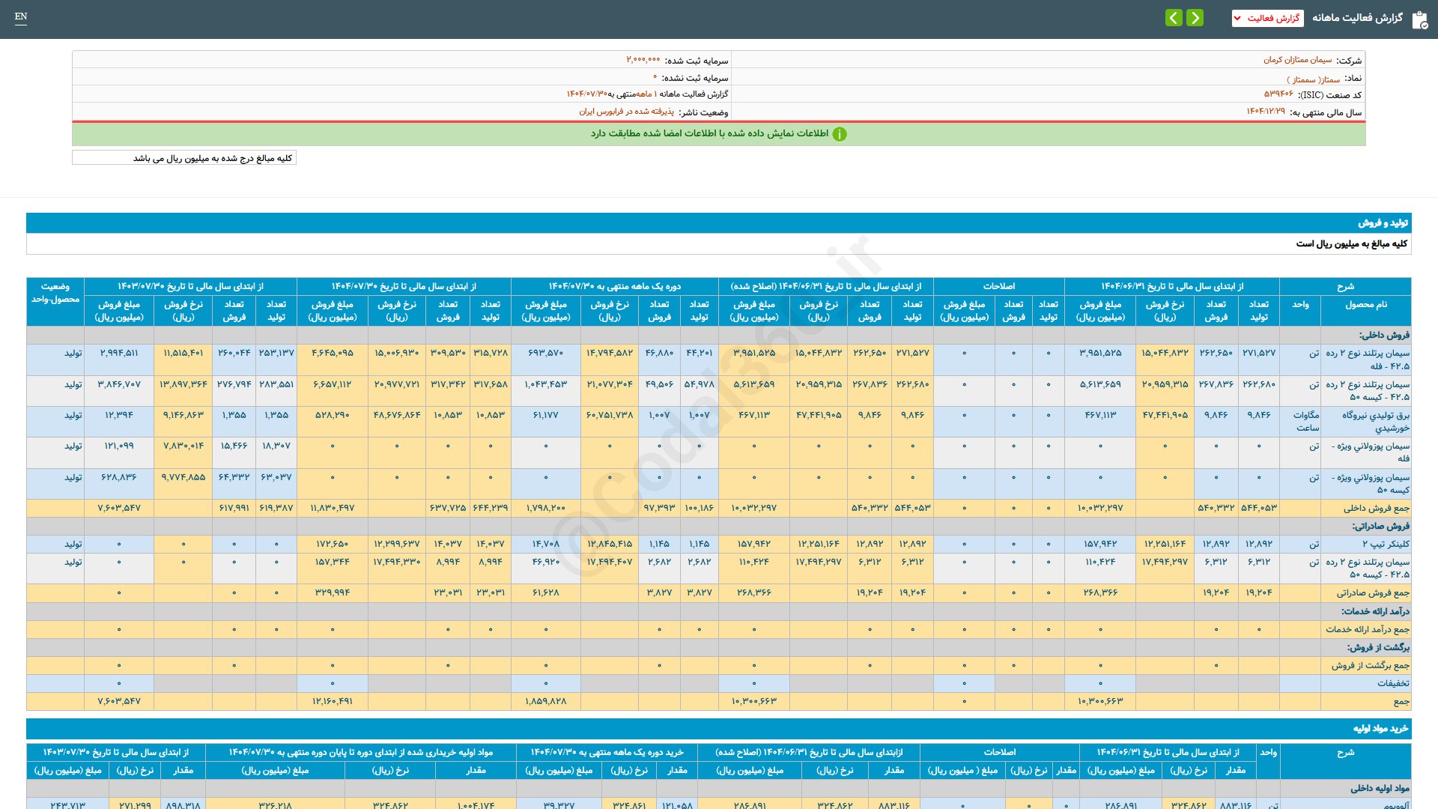Click publisher status پذیرفته شده در فرابورس ایران
The height and width of the screenshot is (809, 1438).
point(626,112)
